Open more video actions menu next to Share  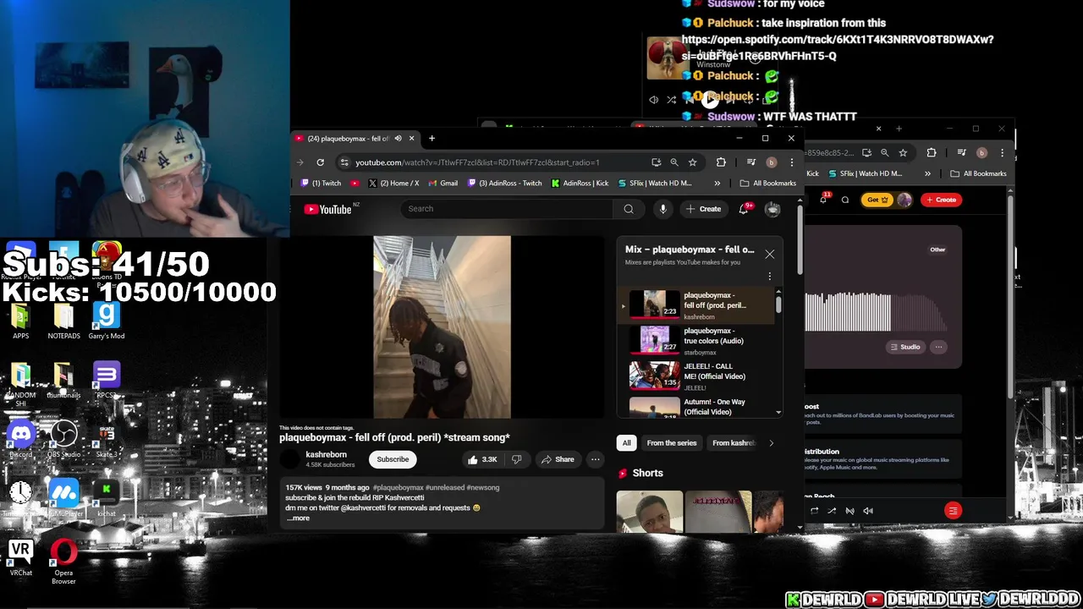[x=595, y=459]
